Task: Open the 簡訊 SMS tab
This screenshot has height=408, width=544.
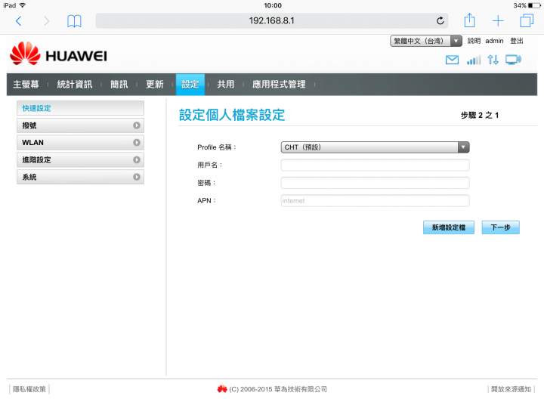Action: coord(119,85)
